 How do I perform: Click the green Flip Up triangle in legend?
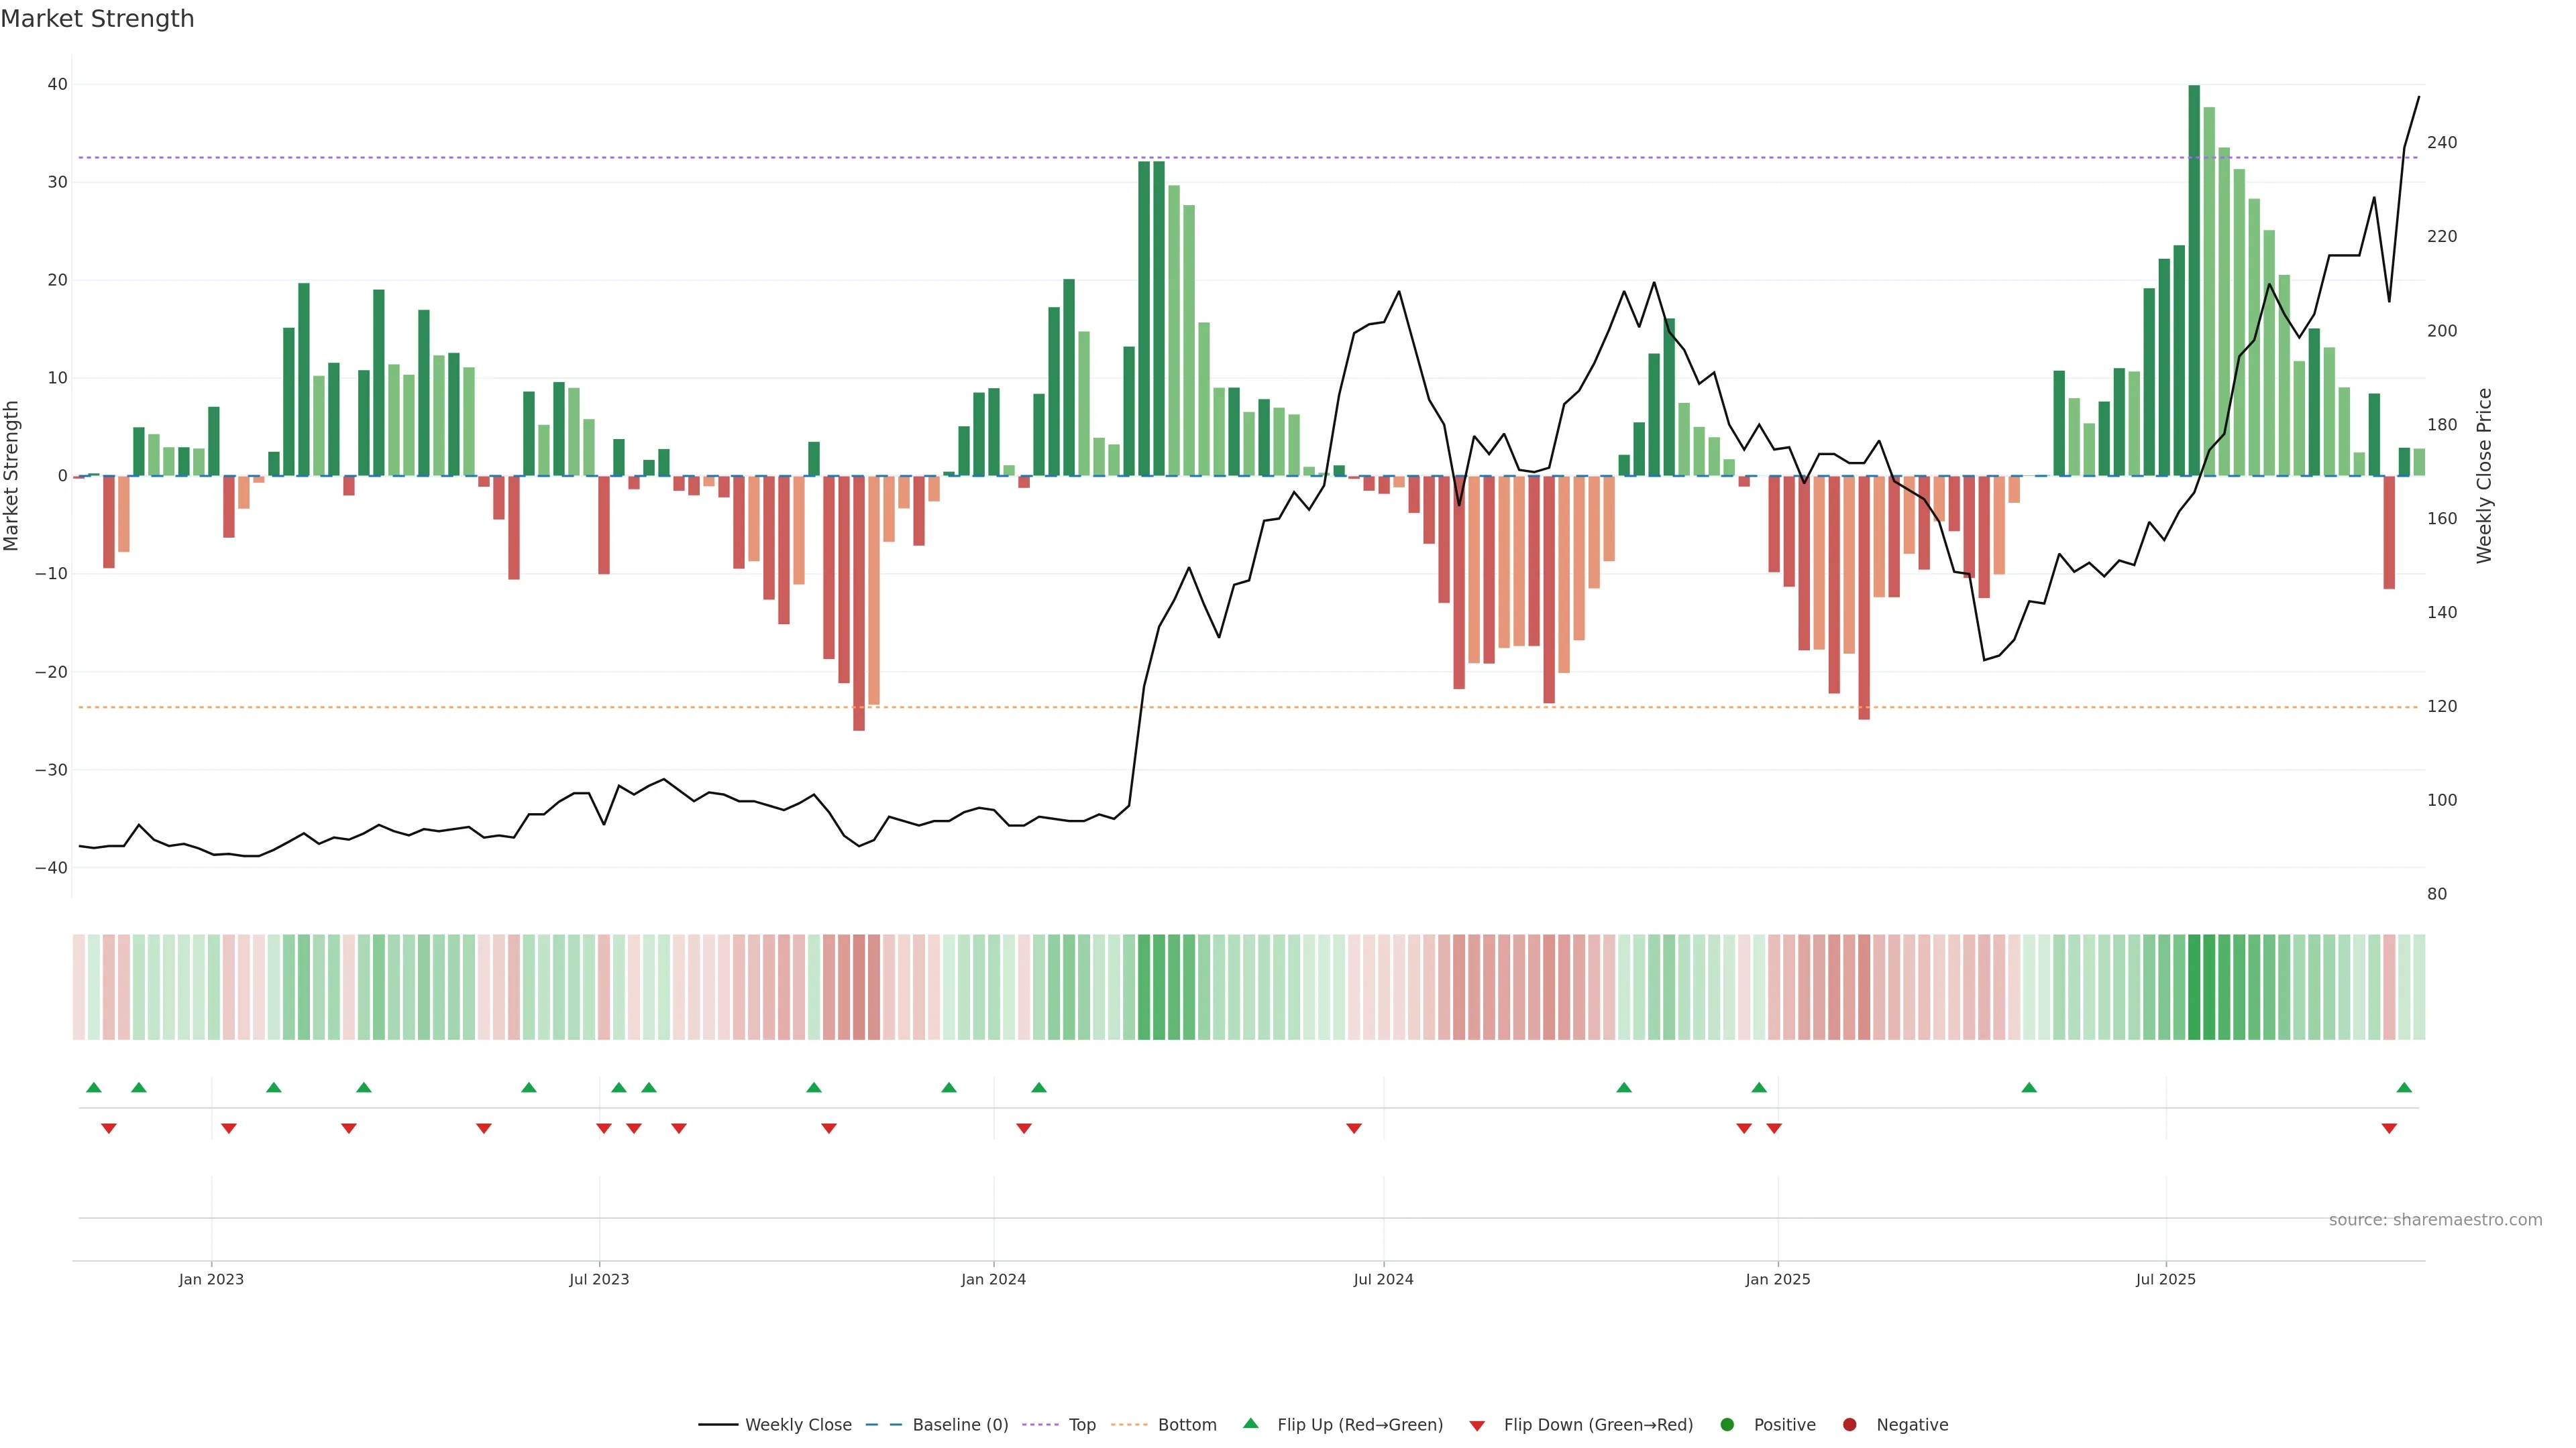[1250, 1423]
